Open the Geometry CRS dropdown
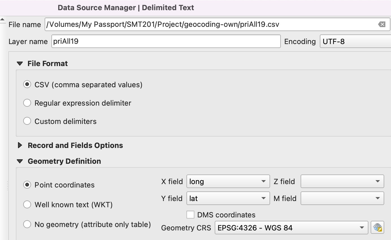 click(x=291, y=228)
